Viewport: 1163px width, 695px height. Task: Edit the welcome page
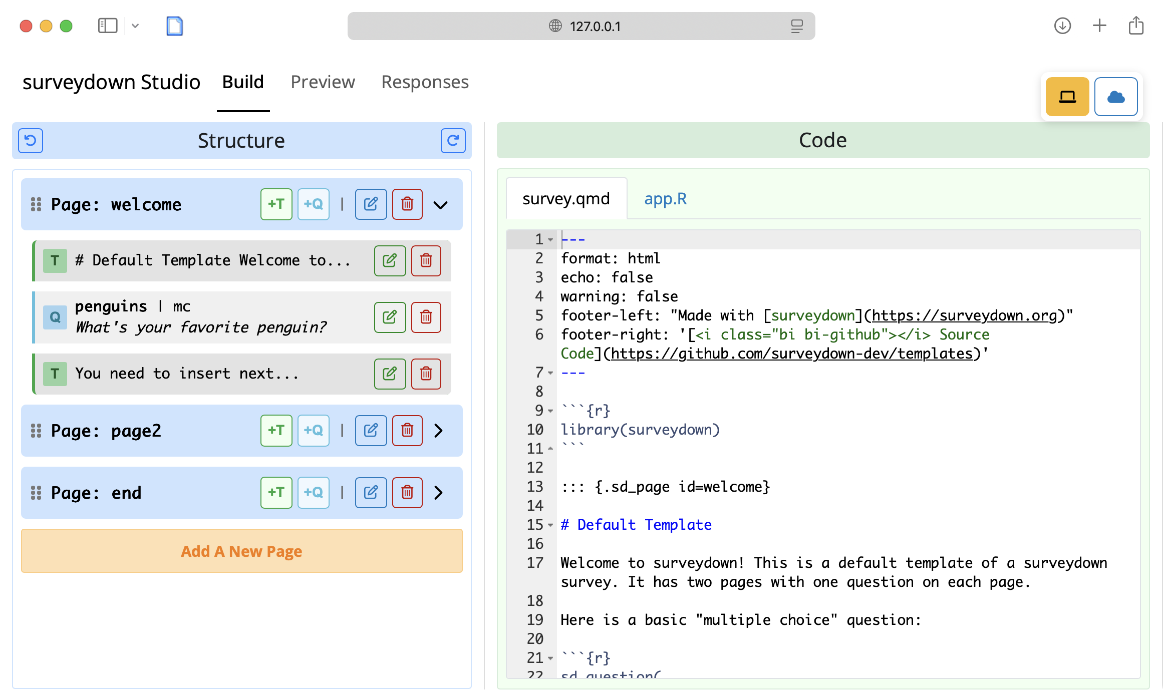click(x=371, y=204)
